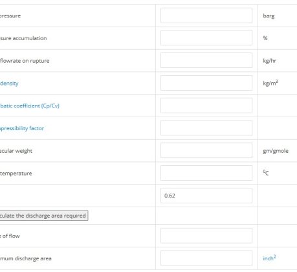This screenshot has width=297, height=272.
Task: Click the kg/hr unit label
Action: click(x=269, y=61)
